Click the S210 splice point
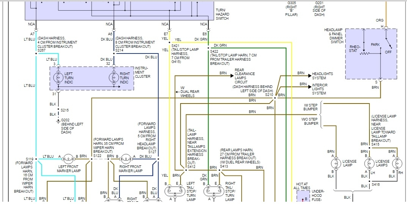 pyautogui.click(x=275, y=98)
